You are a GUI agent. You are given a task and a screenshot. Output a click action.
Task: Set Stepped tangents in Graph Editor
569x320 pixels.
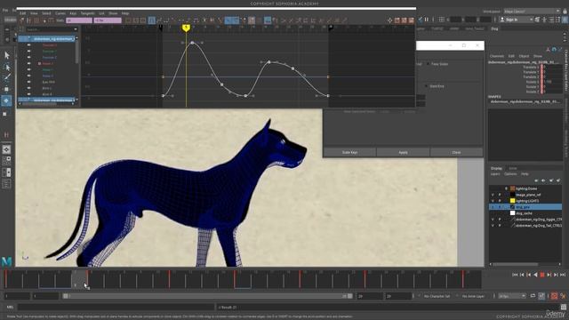pyautogui.click(x=188, y=20)
